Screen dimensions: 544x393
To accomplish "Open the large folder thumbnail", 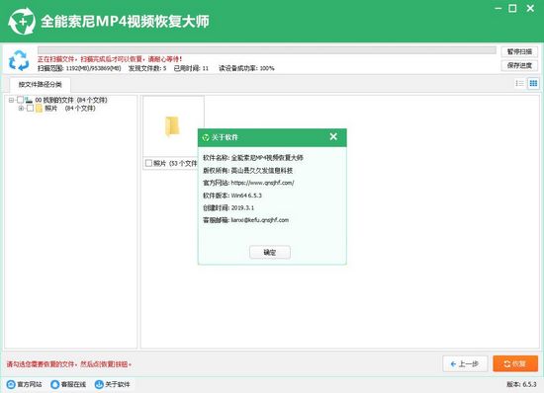I will (x=172, y=126).
